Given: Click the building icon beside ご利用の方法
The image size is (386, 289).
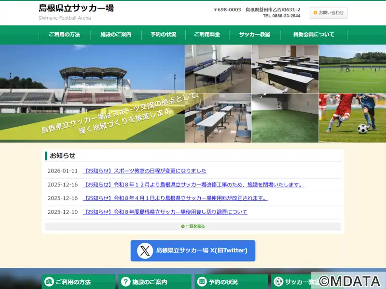Looking at the screenshot, I should click(49, 282).
